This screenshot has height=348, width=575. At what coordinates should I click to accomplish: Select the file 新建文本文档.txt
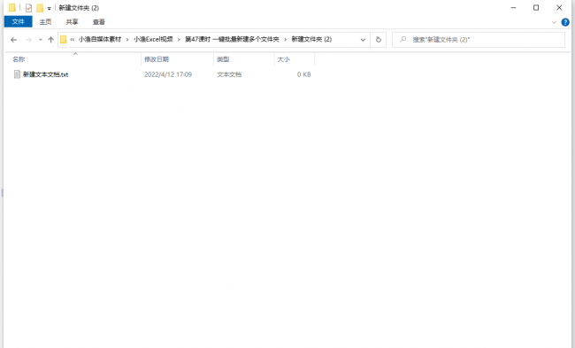point(45,74)
